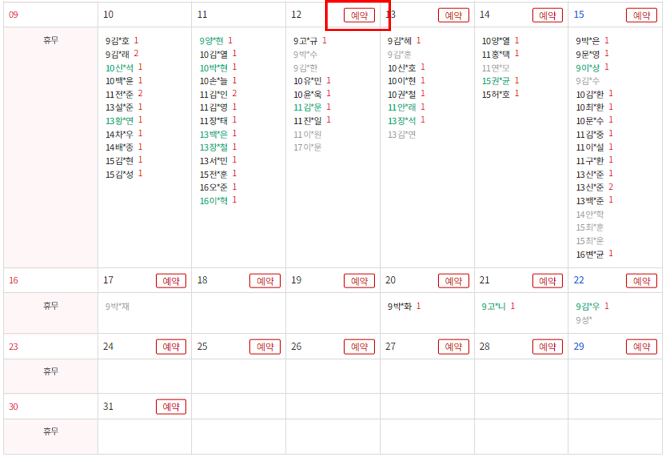Screen dimensions: 670x457
Task: Click green entry 11안*래
Action: [402, 107]
